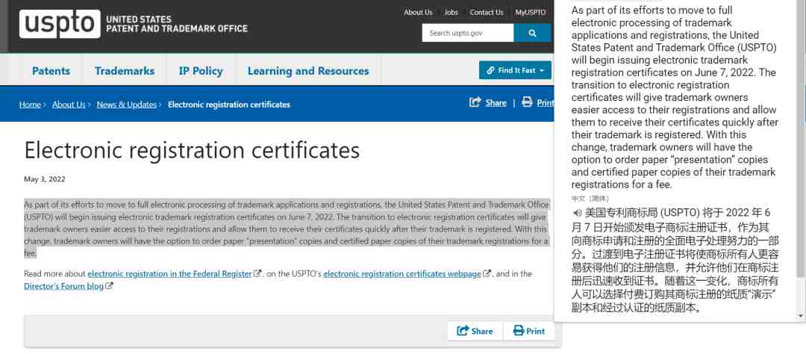This screenshot has height=354, width=806.
Task: Open electronic registration certificates webpage link
Action: [x=402, y=274]
